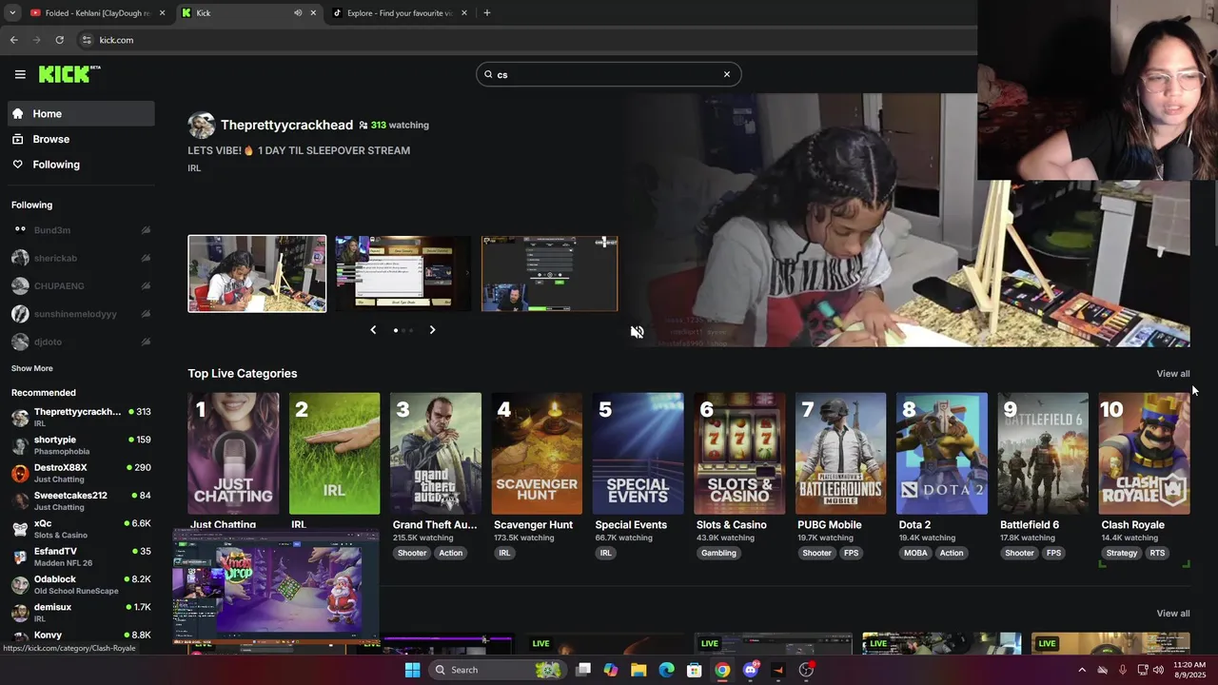Mute the Kick tab audio icon
Viewport: 1218px width, 685px height.
(x=298, y=13)
